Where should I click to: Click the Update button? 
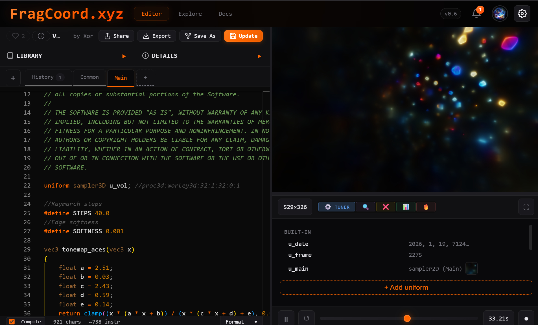pos(243,36)
